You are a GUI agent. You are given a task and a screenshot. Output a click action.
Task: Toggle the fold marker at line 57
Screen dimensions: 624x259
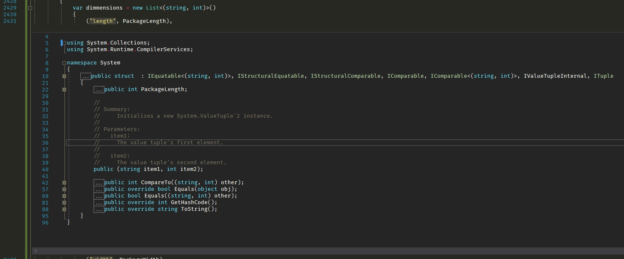[x=64, y=189]
